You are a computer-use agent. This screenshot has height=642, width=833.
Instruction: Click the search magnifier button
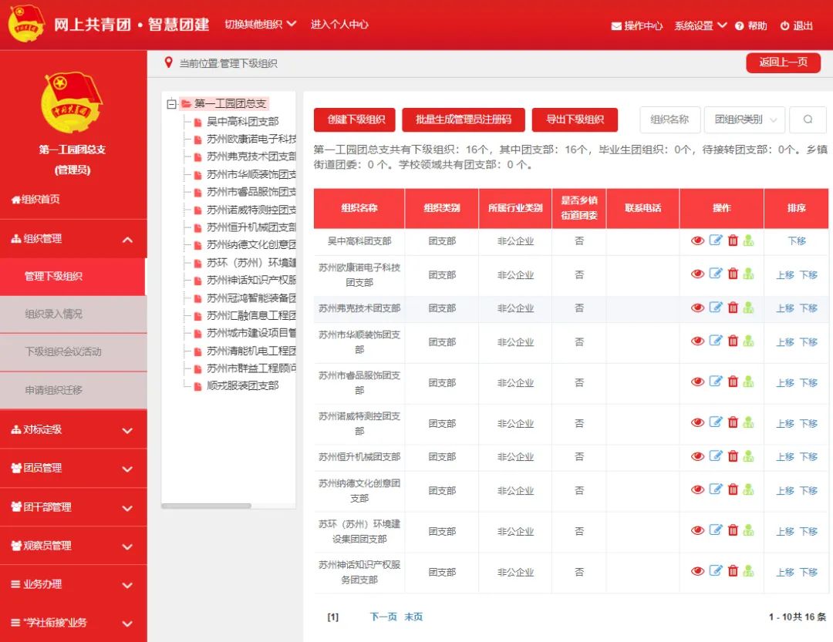click(x=808, y=119)
